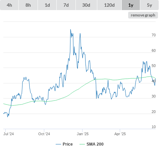
Task: Click the highest price peak above 70
Action: pyautogui.click(x=70, y=30)
